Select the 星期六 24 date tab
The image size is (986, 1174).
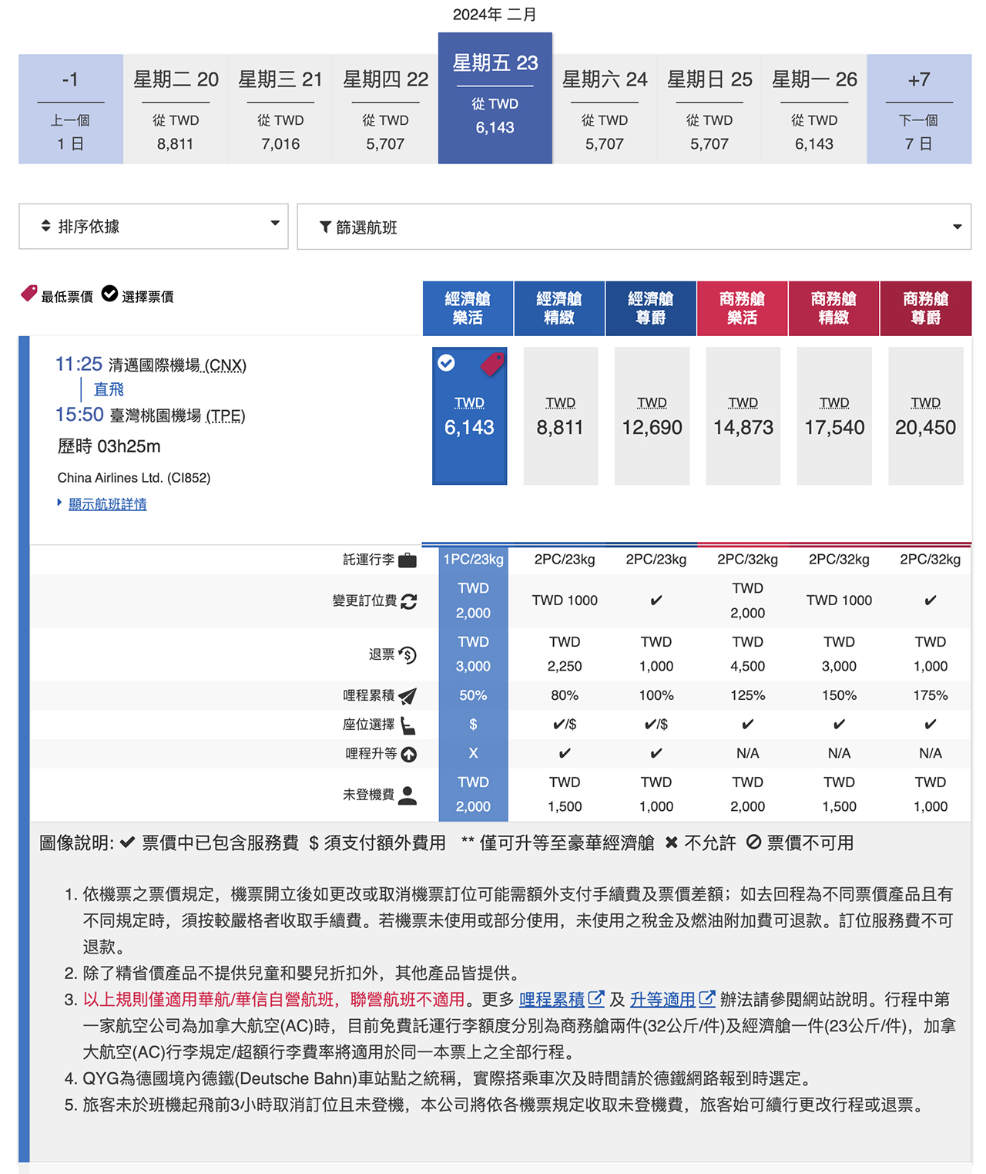pos(605,109)
